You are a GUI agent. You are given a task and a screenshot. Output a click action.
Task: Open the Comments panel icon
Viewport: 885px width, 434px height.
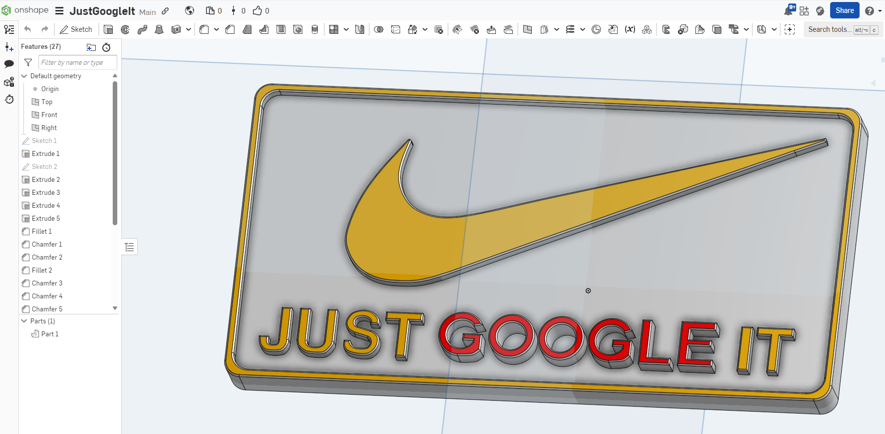pos(9,64)
